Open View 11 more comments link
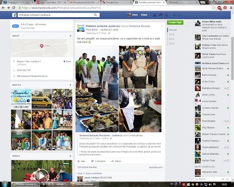 tap(89, 173)
